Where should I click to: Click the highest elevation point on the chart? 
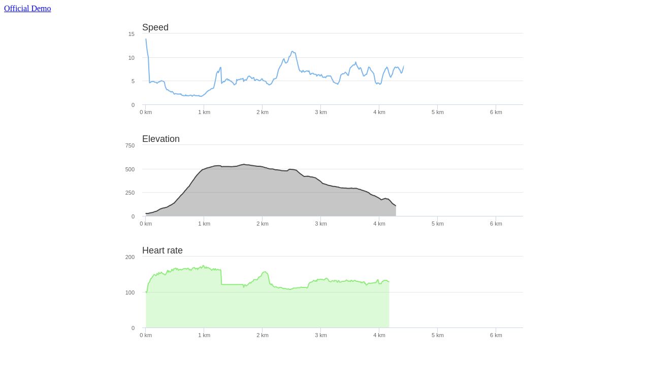click(244, 164)
